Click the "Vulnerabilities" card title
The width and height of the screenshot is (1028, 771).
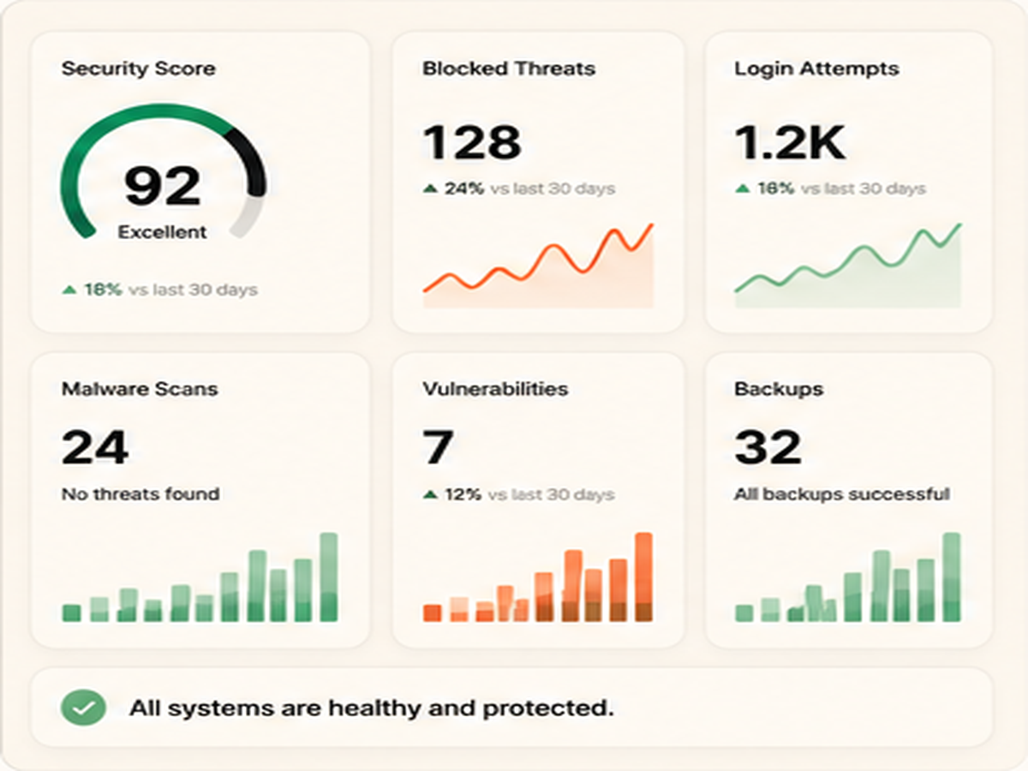click(x=495, y=389)
